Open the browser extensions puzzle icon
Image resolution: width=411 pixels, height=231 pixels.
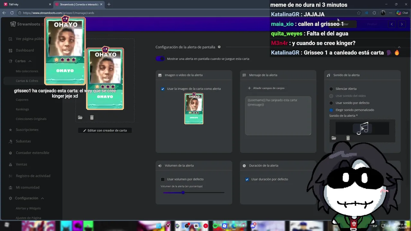tap(374, 13)
